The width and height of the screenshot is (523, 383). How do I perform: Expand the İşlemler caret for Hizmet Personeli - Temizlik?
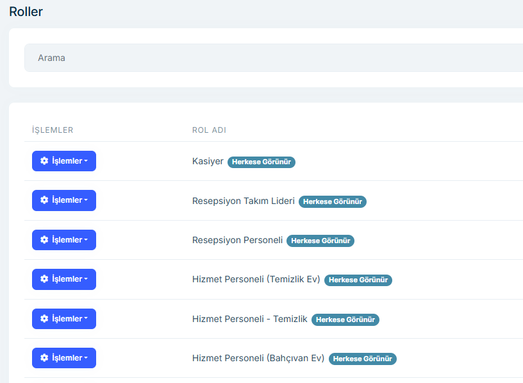click(86, 319)
